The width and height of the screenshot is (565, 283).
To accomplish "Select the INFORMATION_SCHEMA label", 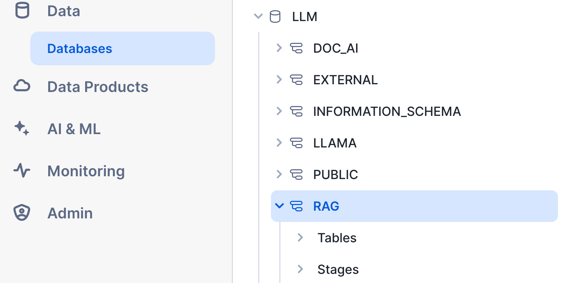I will click(x=387, y=112).
